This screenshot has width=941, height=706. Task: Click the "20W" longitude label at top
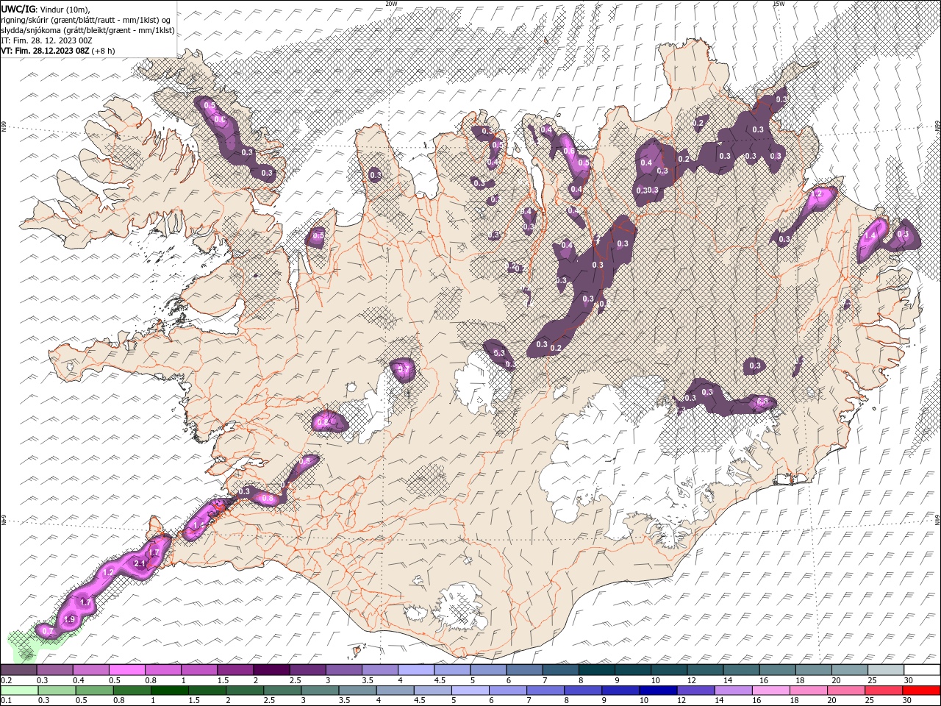pyautogui.click(x=391, y=4)
